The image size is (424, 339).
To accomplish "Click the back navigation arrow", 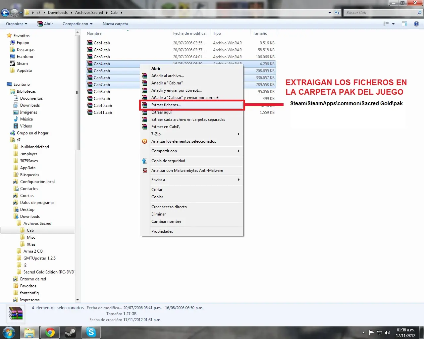I will [5, 13].
